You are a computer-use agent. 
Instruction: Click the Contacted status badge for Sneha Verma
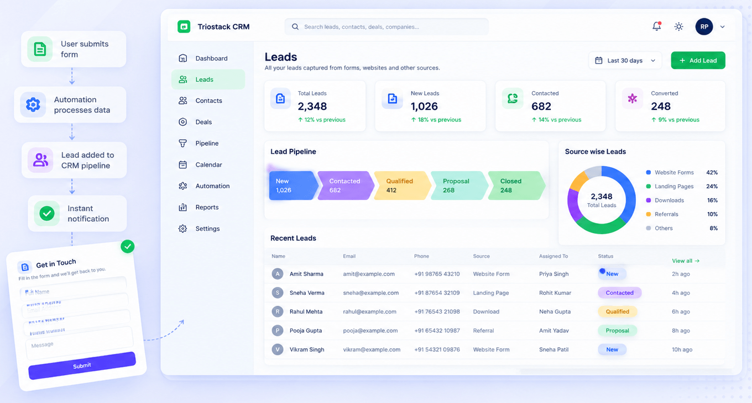[x=619, y=293]
